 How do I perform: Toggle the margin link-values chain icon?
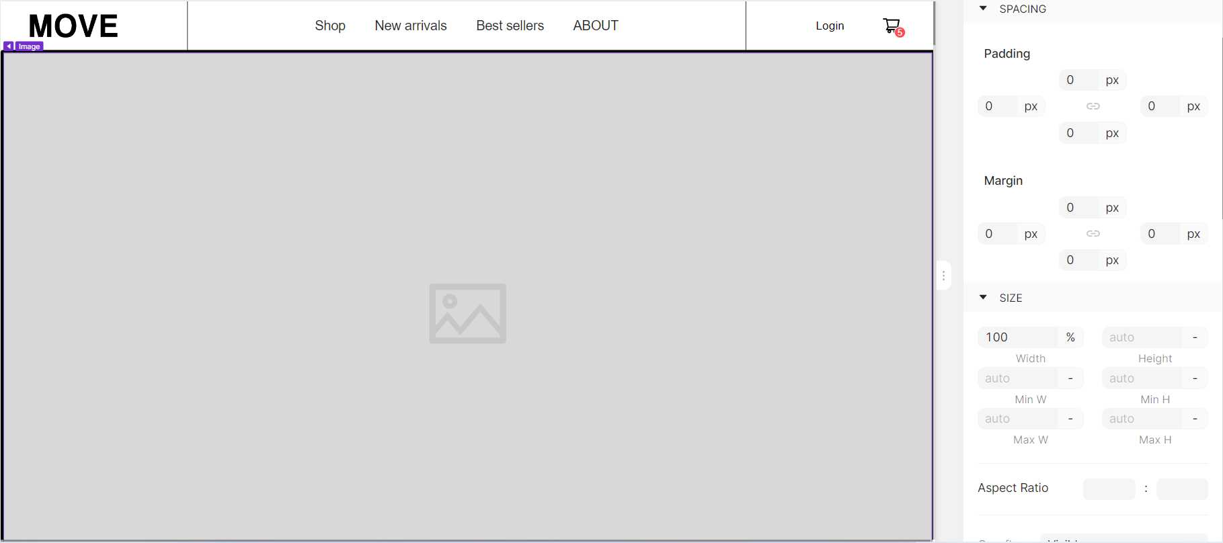click(1093, 234)
